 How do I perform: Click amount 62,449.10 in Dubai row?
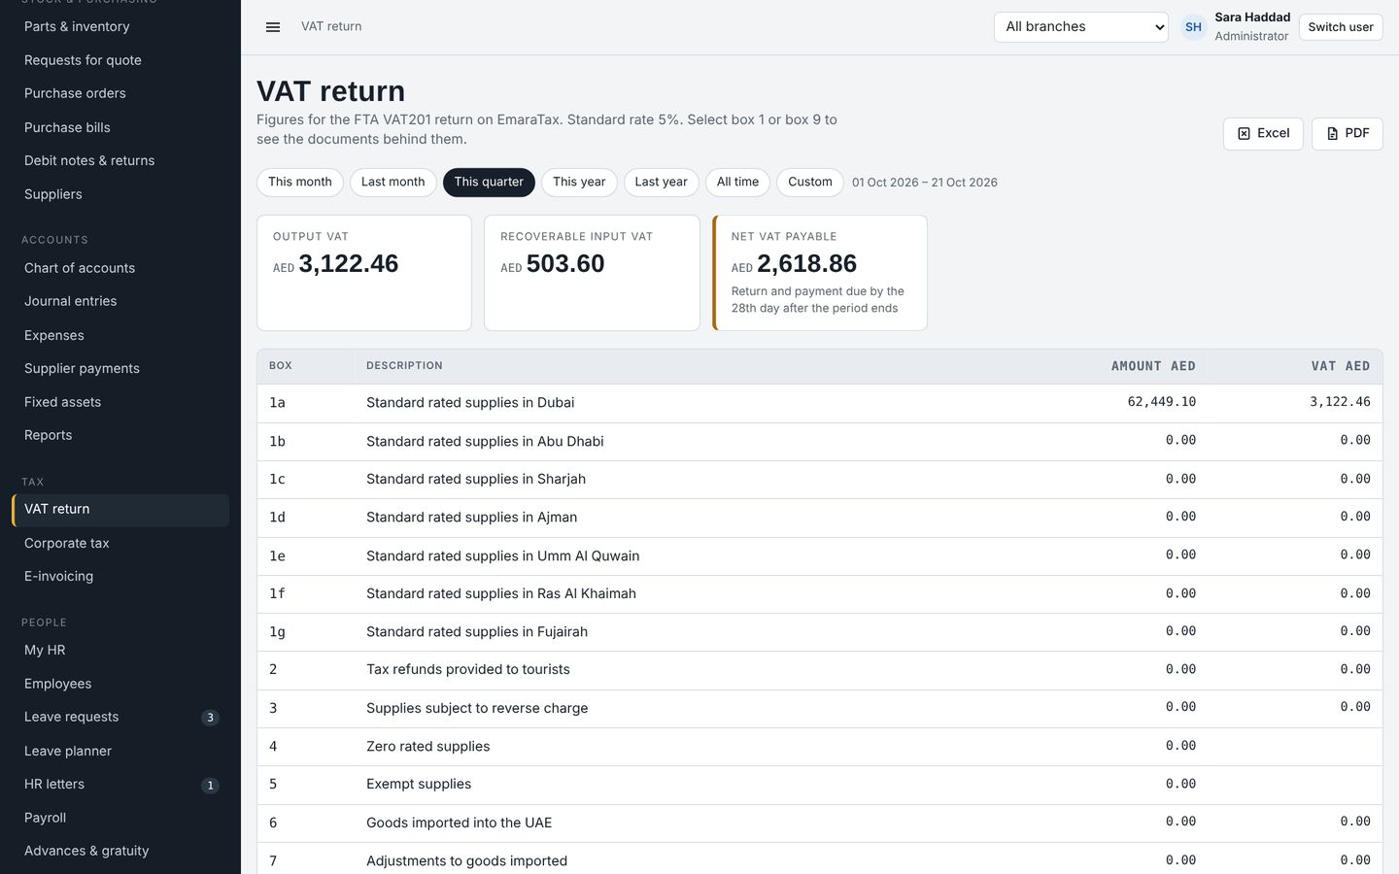(x=1161, y=402)
